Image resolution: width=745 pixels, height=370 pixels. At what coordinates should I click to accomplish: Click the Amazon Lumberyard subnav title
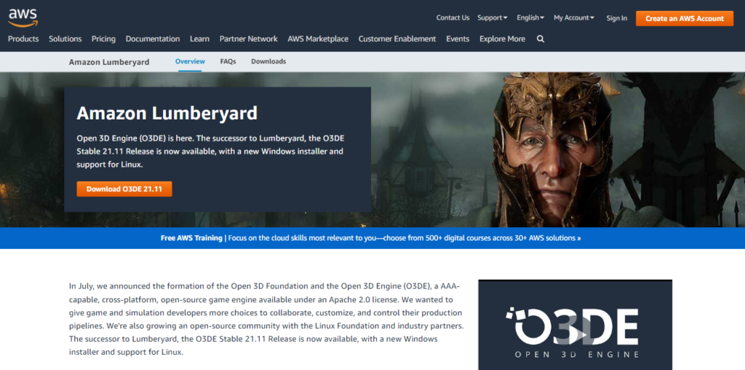(109, 62)
